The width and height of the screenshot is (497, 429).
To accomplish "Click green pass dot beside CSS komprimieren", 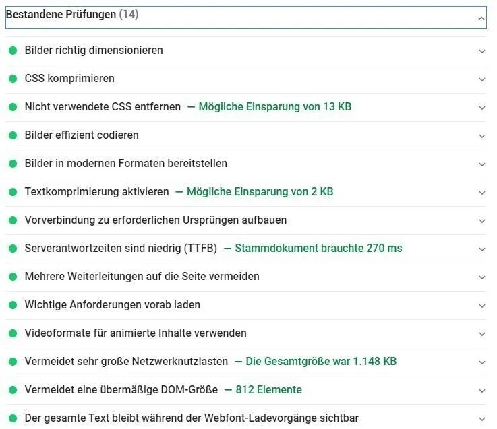I will pos(13,79).
